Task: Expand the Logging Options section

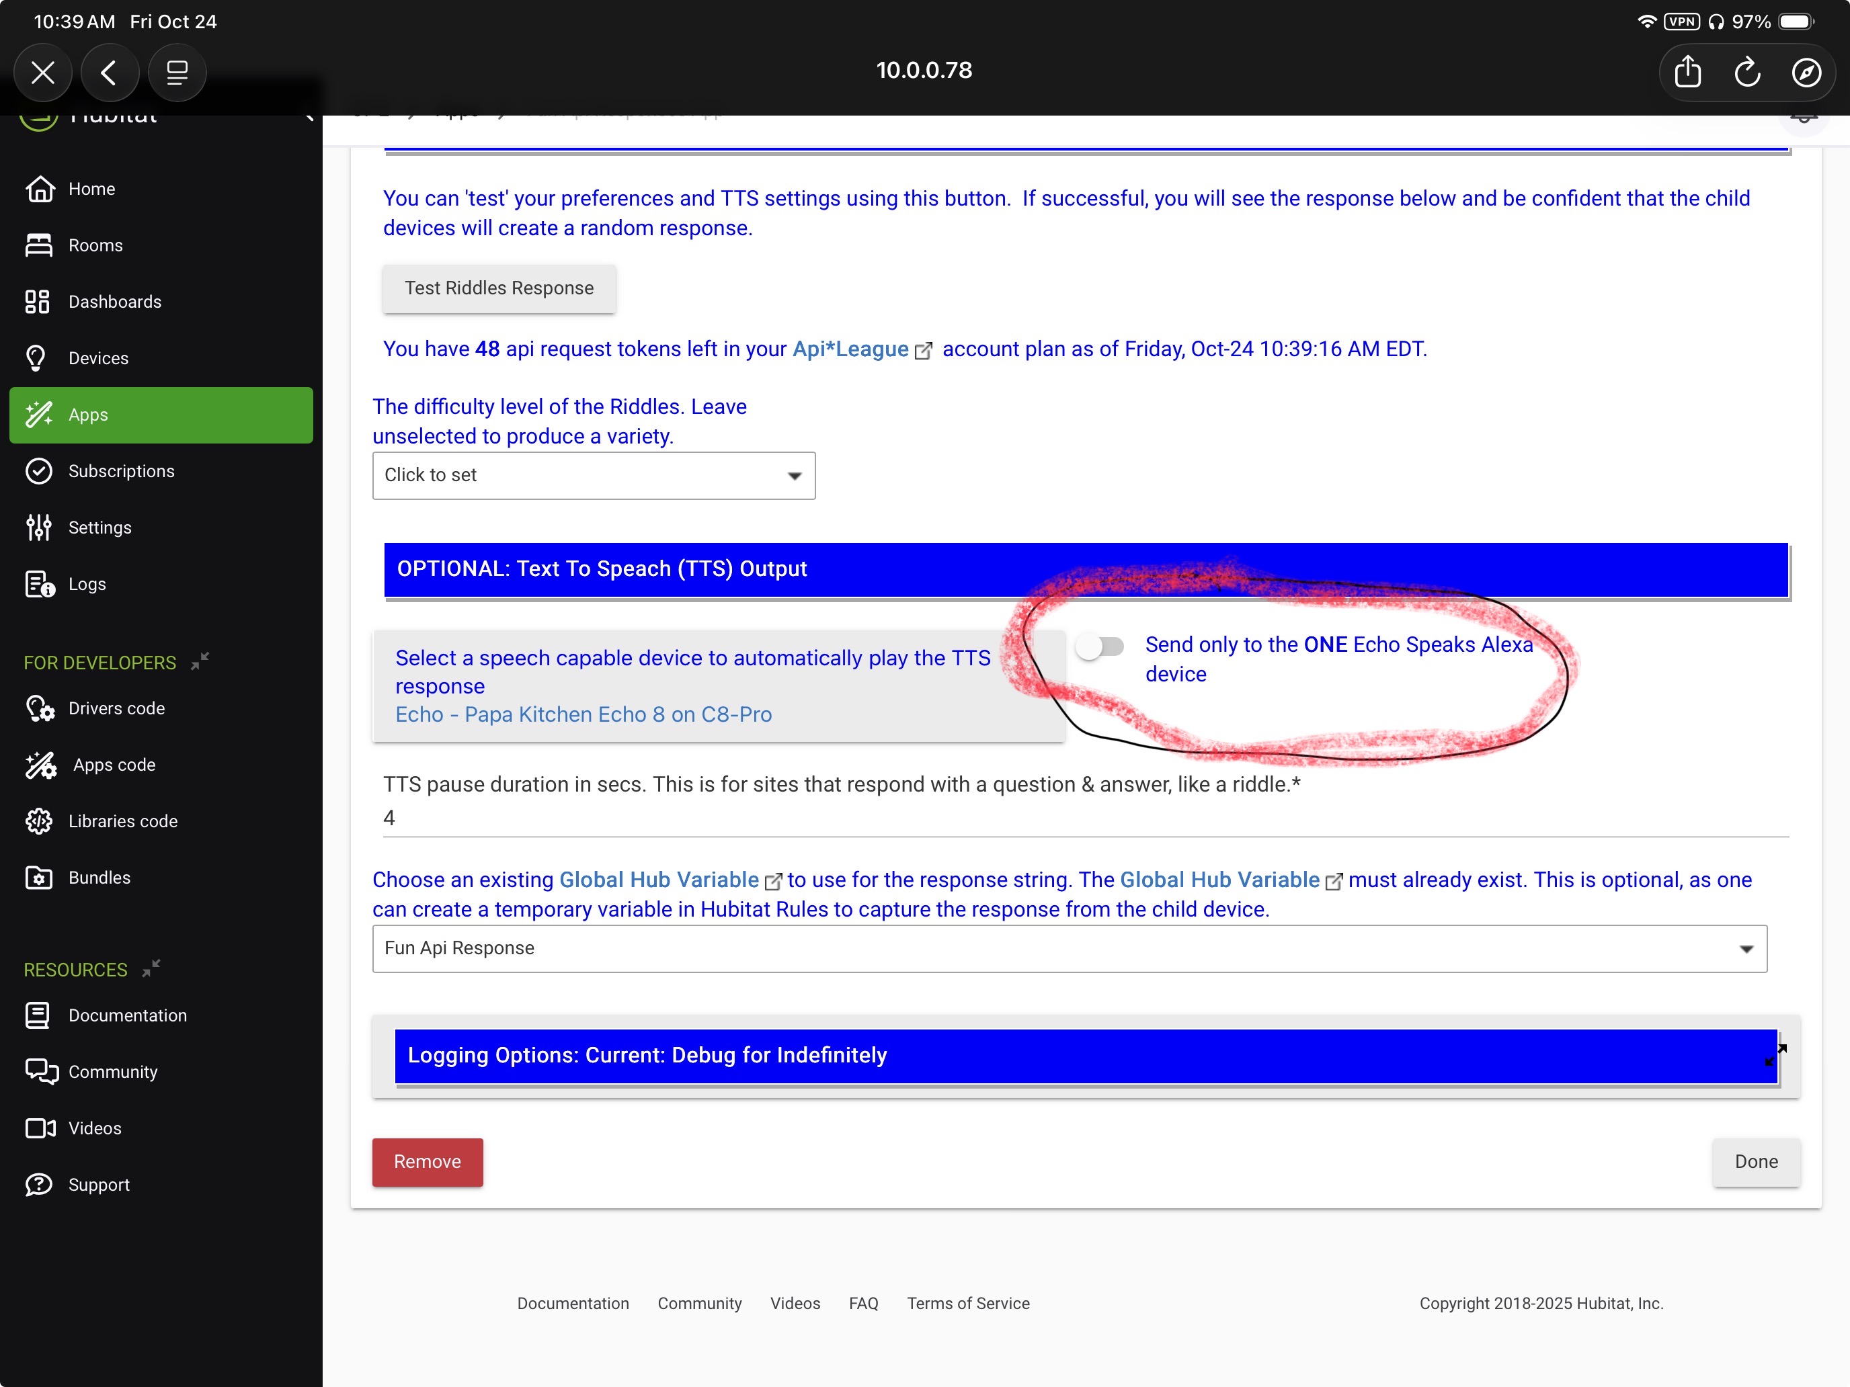Action: click(1085, 1055)
